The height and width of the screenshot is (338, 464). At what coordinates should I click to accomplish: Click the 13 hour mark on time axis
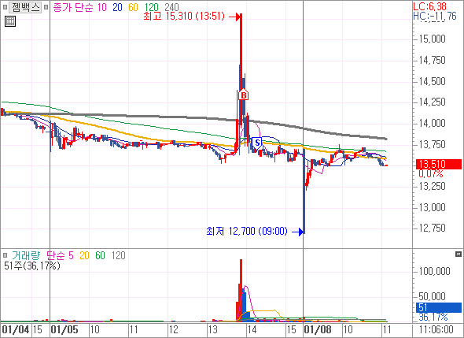click(x=212, y=329)
